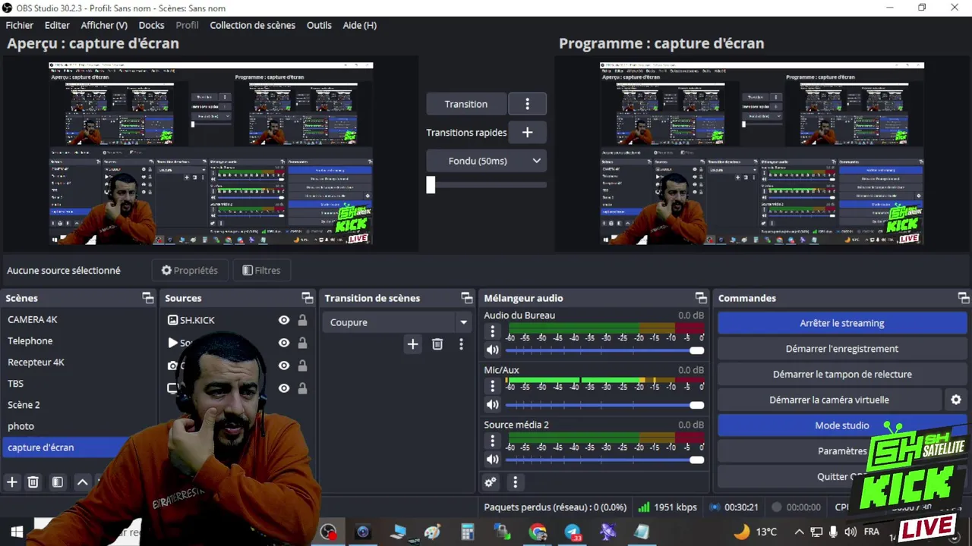972x546 pixels.
Task: Remove scene transition with trash icon
Action: tap(437, 344)
